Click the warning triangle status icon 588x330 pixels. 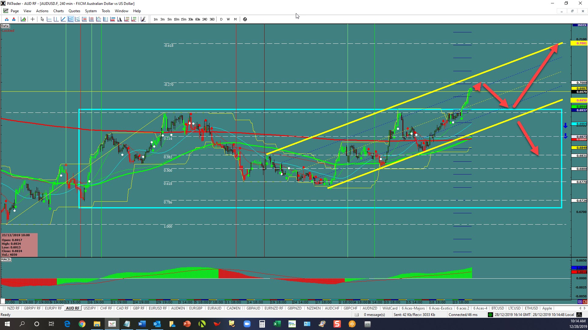[579, 315]
